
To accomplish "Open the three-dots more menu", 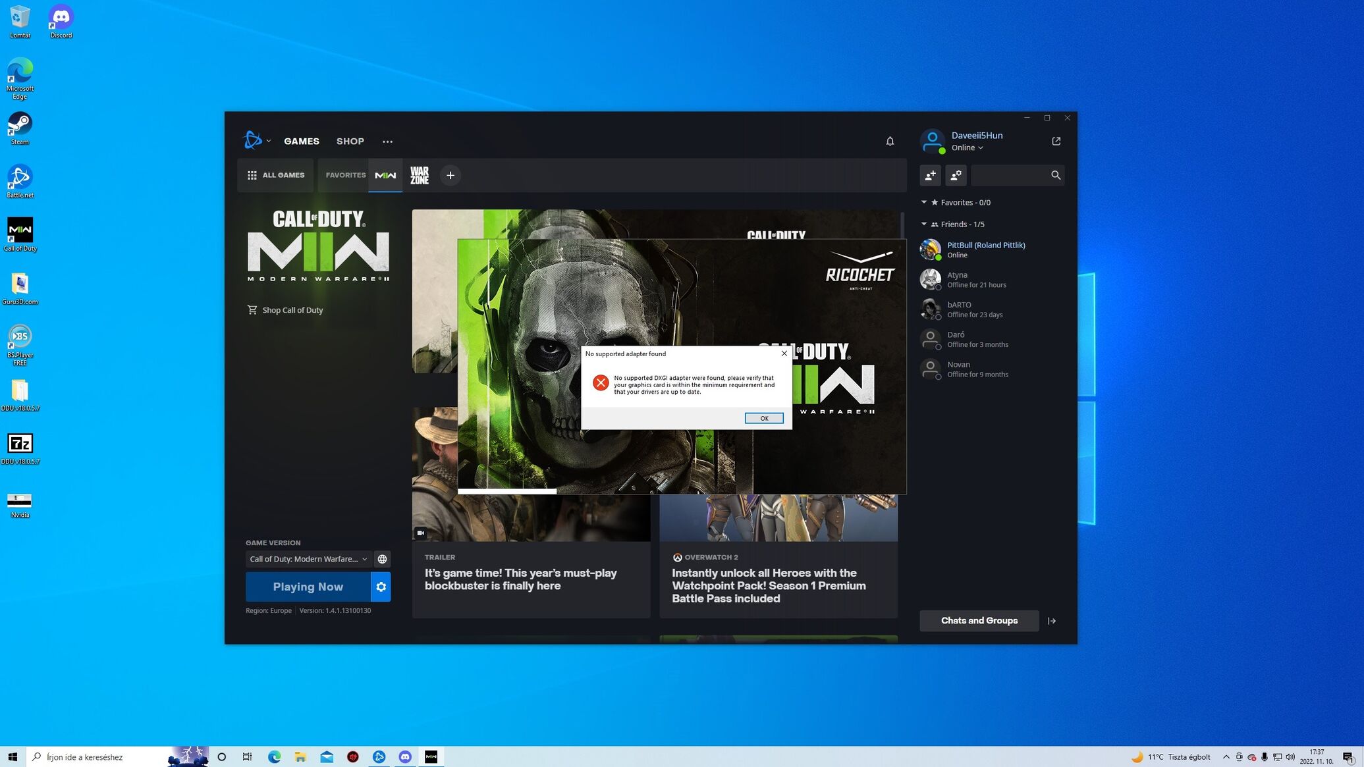I will [x=387, y=142].
